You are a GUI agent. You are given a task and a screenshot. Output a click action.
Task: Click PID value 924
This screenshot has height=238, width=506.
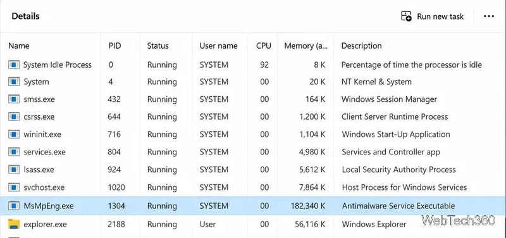[114, 170]
